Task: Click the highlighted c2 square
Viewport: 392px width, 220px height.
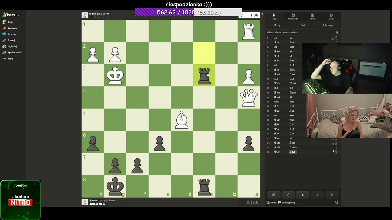Action: point(204,53)
